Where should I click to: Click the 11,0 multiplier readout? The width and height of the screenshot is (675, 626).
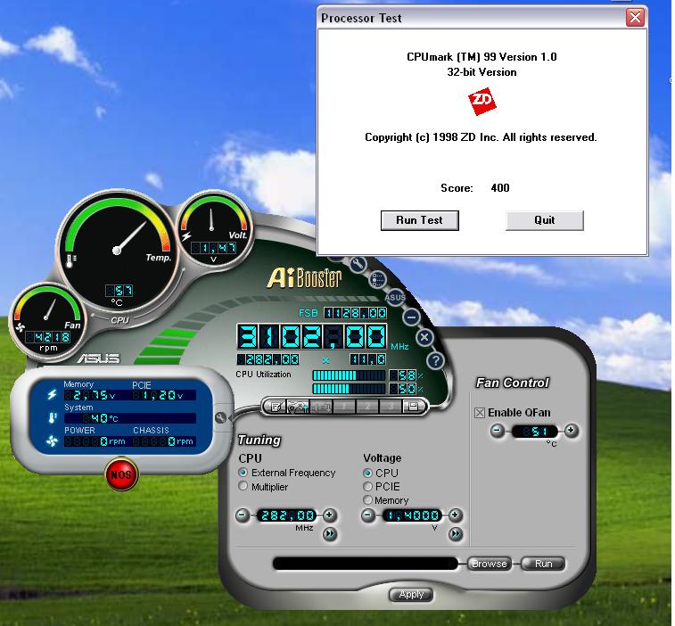click(367, 359)
